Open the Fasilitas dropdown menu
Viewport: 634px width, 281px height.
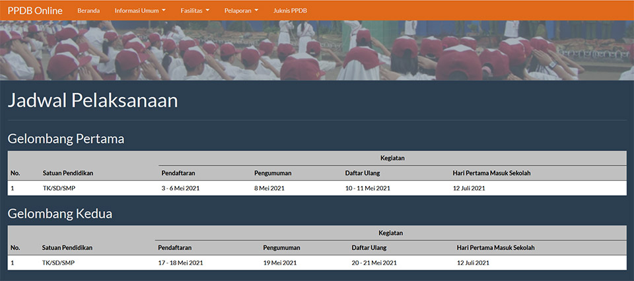(195, 11)
